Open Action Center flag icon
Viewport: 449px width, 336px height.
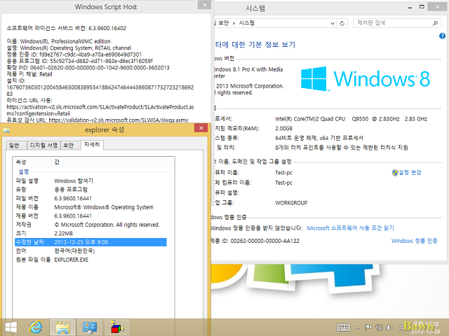click(368, 328)
